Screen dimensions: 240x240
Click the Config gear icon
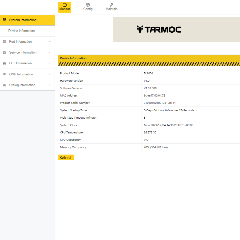(88, 5)
